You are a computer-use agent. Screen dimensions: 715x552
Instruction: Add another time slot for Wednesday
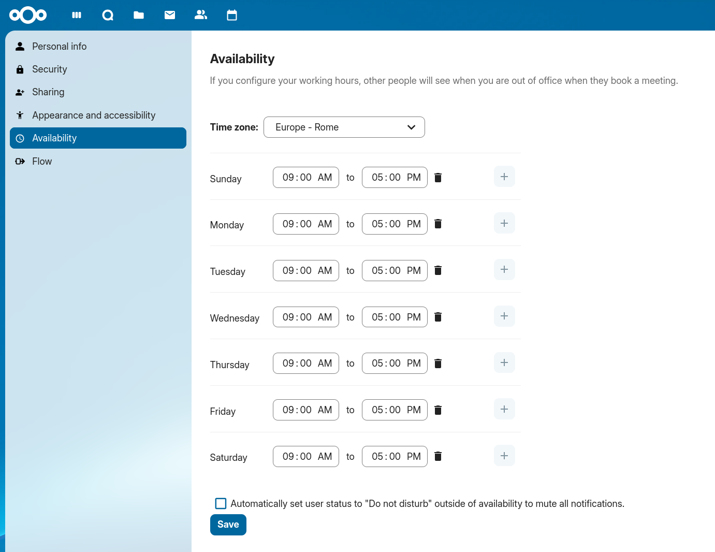(504, 316)
